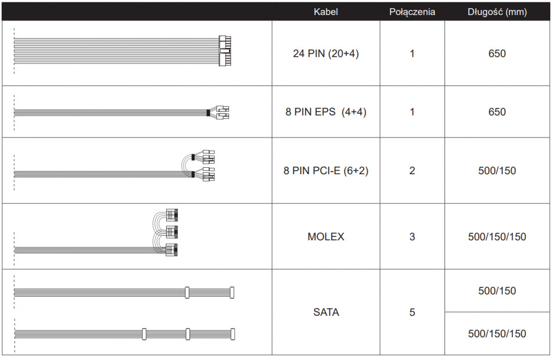
Task: Click the Kabel column header
Action: pyautogui.click(x=325, y=12)
